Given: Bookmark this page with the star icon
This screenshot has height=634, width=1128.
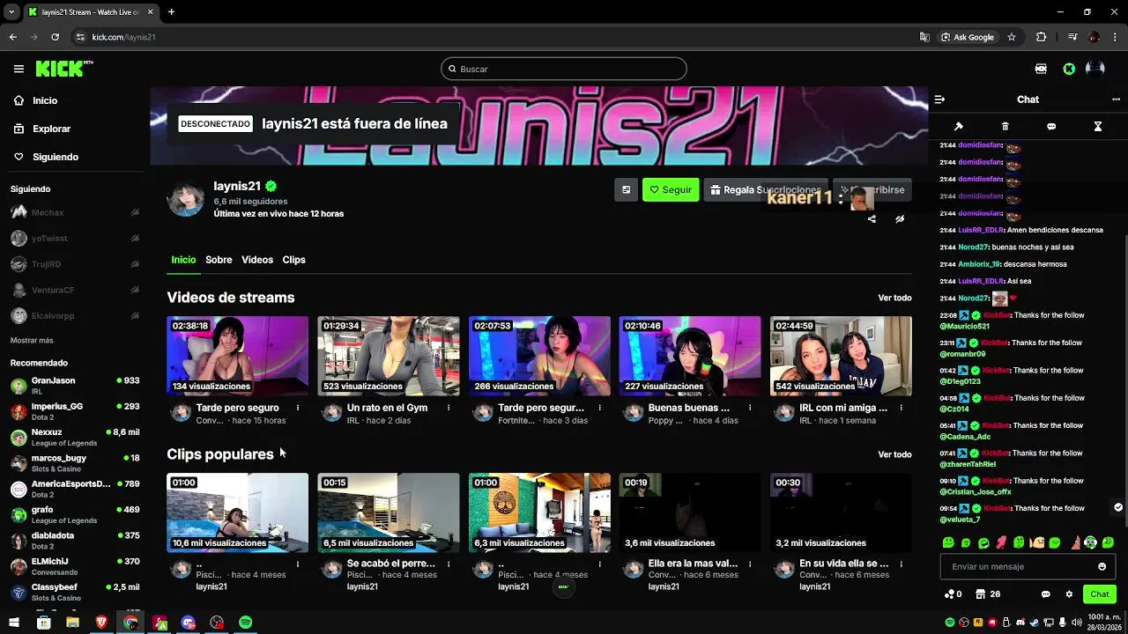Looking at the screenshot, I should coord(1012,37).
